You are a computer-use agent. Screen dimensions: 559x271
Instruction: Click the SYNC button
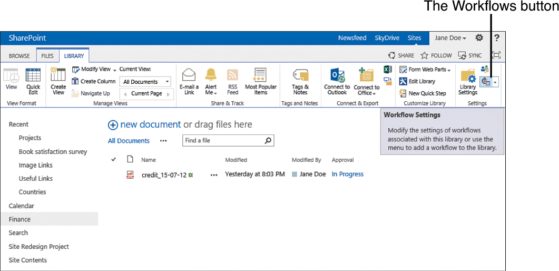[x=470, y=56]
